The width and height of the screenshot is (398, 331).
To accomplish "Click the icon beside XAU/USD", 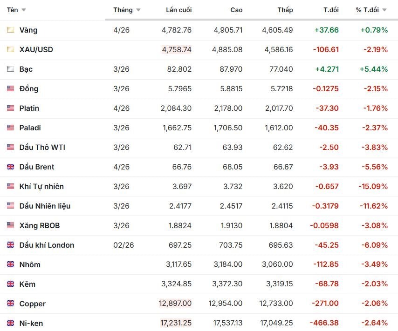I will tap(10, 49).
